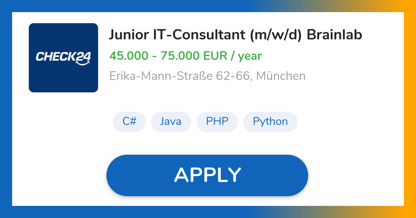This screenshot has width=416, height=218.
Task: Expand the PHP tag details
Action: click(x=217, y=121)
